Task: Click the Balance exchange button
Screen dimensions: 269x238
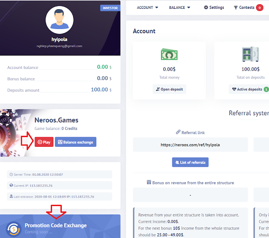Action: click(x=76, y=142)
